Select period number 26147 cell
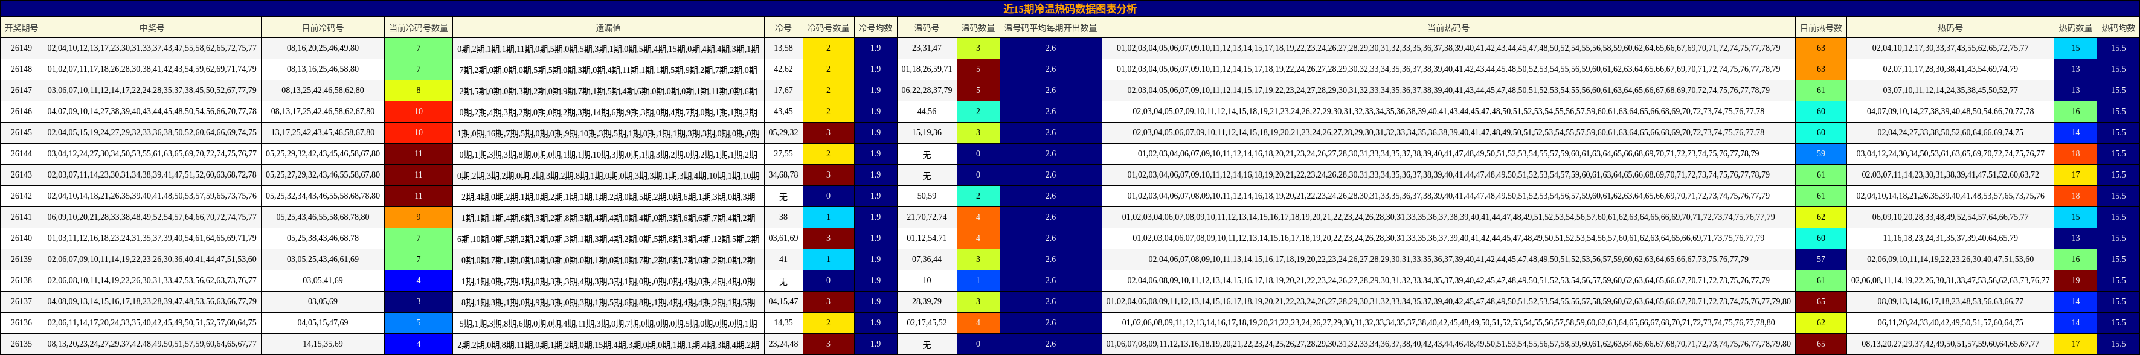Image resolution: width=2140 pixels, height=355 pixels. pos(22,91)
